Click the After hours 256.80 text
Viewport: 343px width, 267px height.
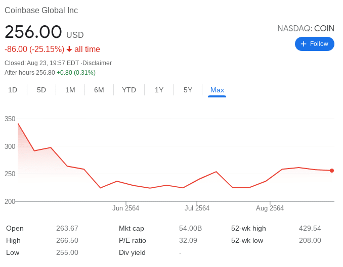pos(30,73)
